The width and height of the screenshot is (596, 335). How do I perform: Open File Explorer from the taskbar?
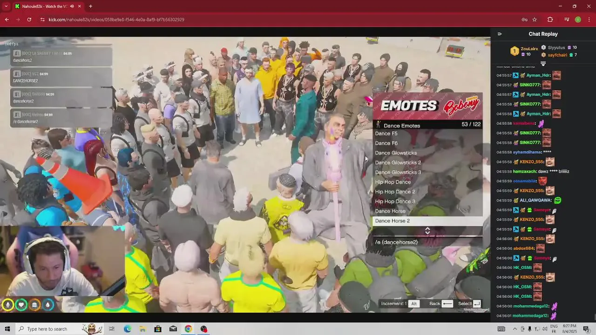click(142, 329)
